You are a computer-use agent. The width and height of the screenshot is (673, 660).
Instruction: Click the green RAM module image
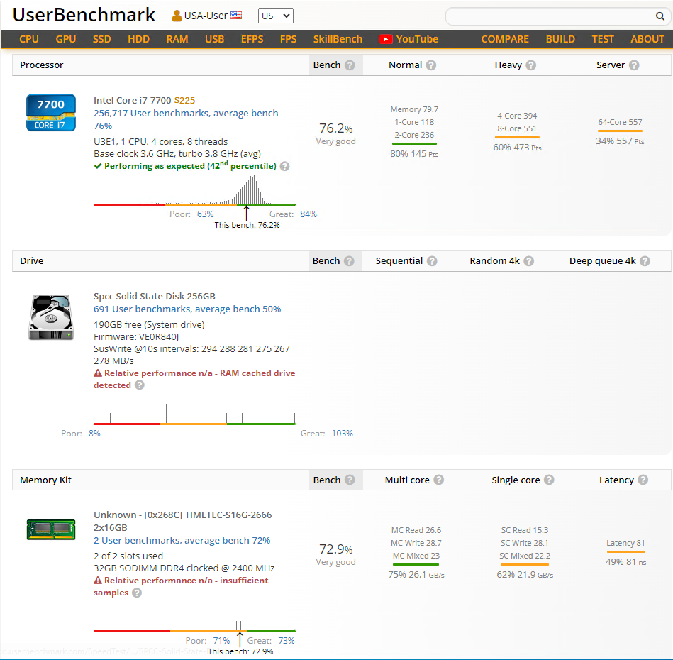coord(51,529)
